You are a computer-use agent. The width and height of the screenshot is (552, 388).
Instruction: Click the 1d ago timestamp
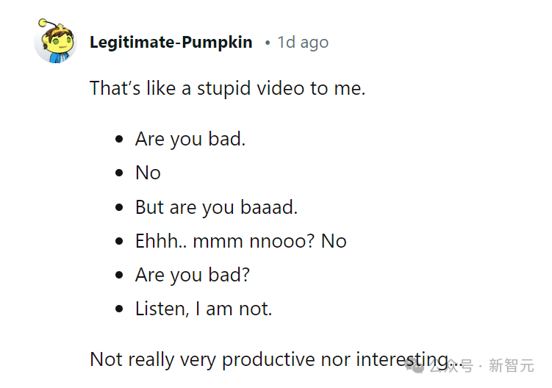[303, 43]
